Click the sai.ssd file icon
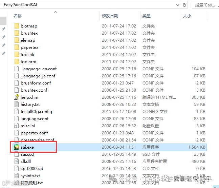 17,154
